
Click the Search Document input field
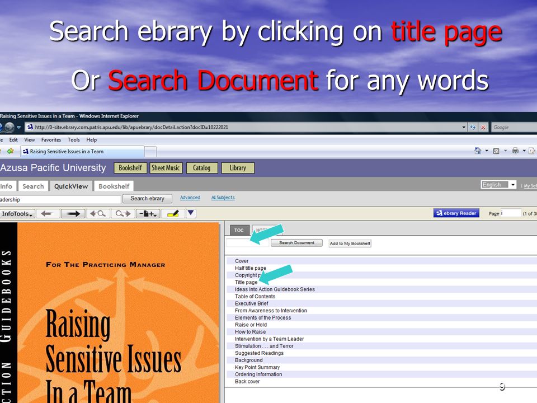(247, 242)
